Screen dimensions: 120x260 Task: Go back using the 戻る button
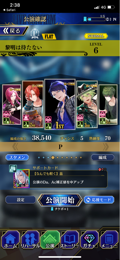pos(14,31)
